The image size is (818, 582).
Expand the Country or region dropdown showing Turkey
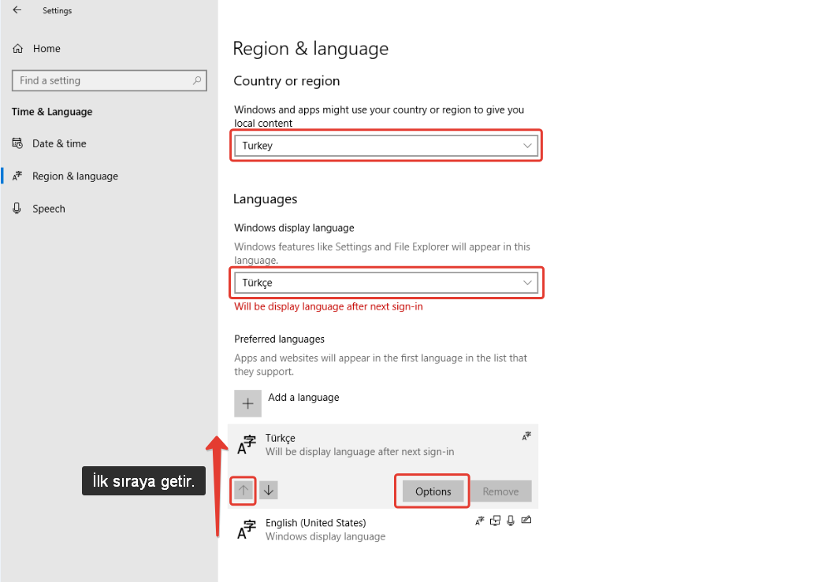(x=386, y=146)
